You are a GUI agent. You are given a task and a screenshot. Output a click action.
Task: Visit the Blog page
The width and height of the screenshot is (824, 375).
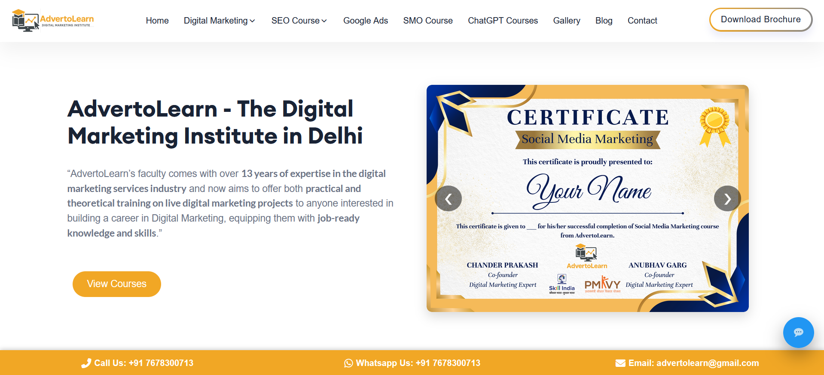[604, 21]
